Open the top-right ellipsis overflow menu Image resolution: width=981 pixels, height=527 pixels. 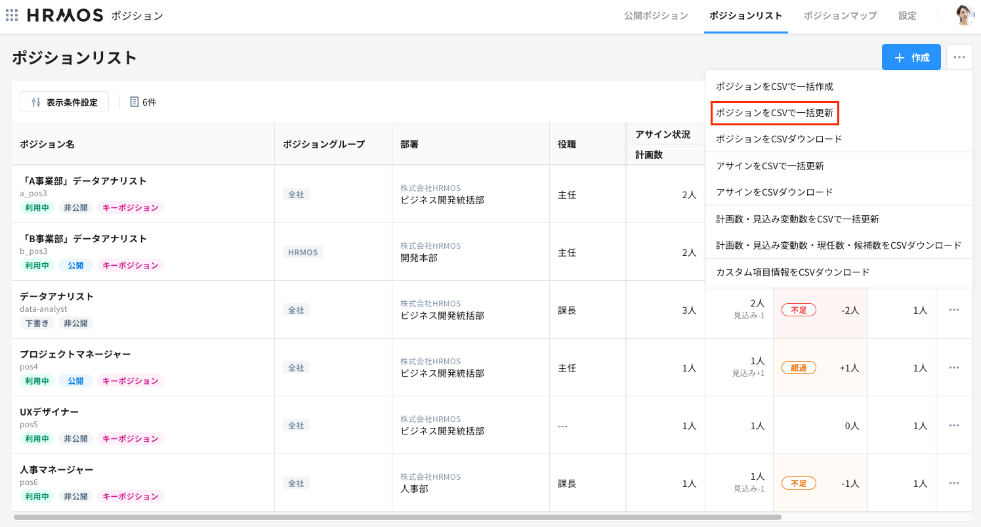959,57
